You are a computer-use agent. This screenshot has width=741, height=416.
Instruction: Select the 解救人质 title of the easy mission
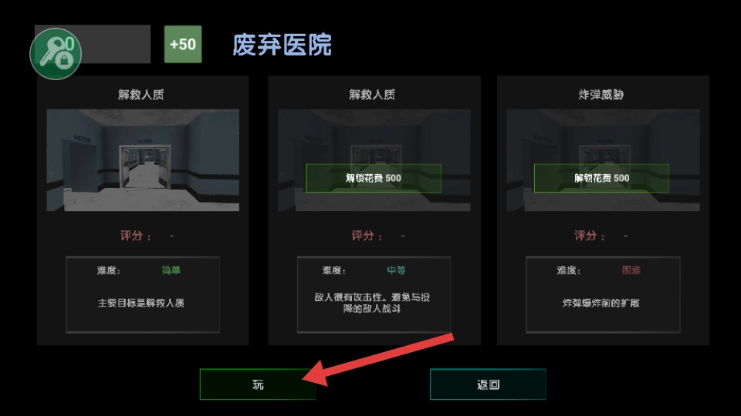[140, 95]
